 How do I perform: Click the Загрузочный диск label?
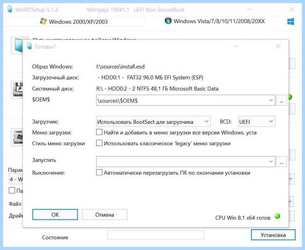[x=55, y=78]
